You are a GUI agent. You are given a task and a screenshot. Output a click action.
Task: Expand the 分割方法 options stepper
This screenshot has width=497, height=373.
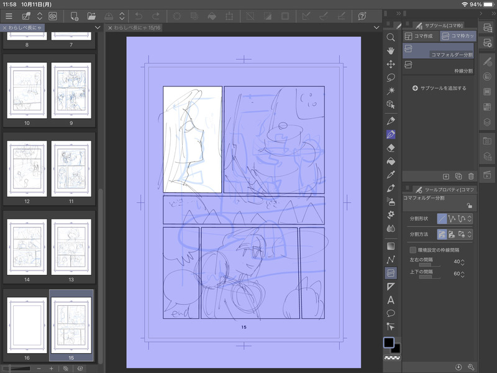pyautogui.click(x=470, y=234)
